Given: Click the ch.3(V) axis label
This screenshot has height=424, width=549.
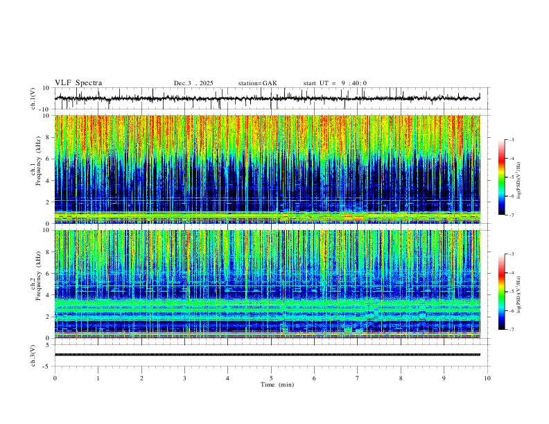Looking at the screenshot, I should click(x=34, y=355).
